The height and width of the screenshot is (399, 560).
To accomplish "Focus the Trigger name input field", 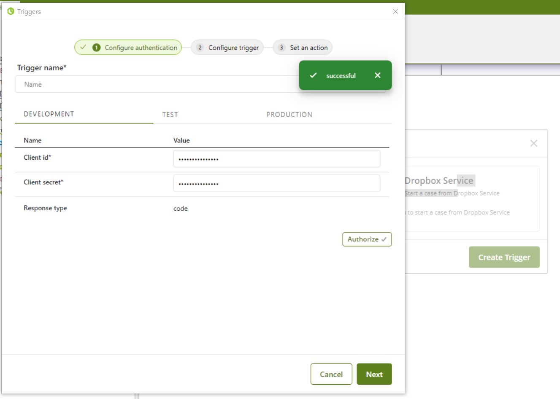I will point(156,84).
